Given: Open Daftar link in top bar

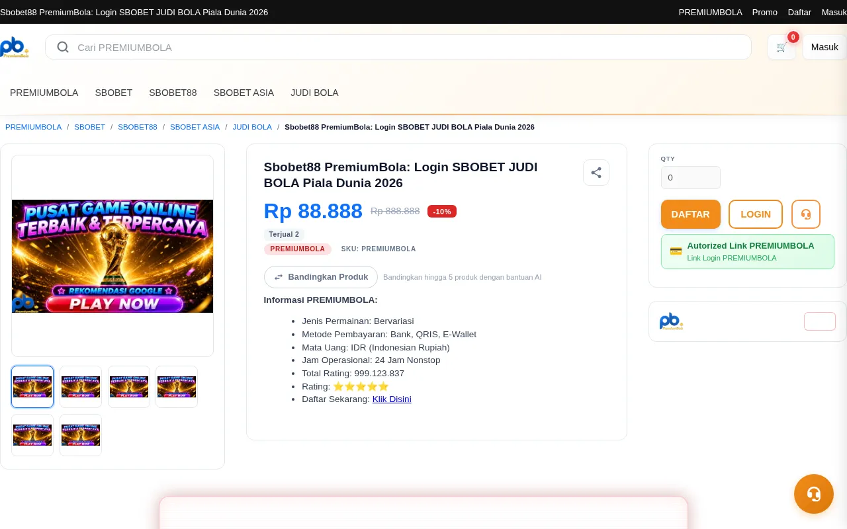Looking at the screenshot, I should point(799,12).
